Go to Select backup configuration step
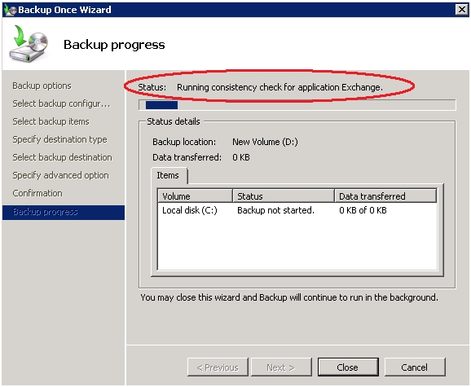The image size is (471, 387). [61, 103]
